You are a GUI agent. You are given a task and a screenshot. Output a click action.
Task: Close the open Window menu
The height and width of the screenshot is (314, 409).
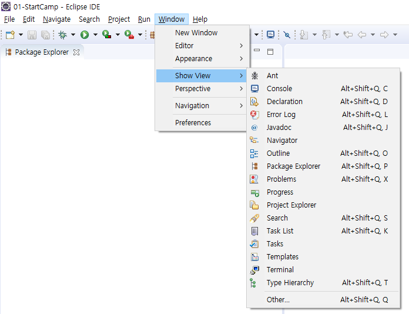pyautogui.click(x=172, y=19)
